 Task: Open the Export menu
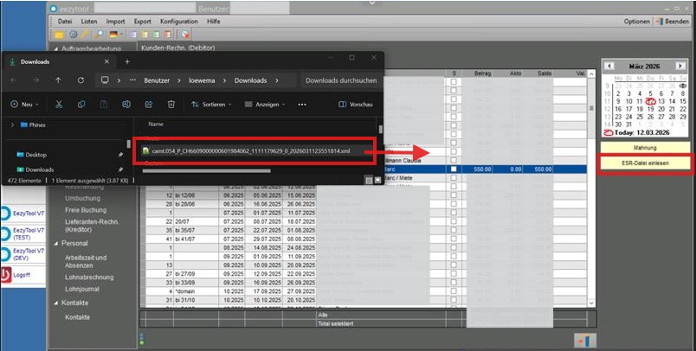click(x=143, y=20)
